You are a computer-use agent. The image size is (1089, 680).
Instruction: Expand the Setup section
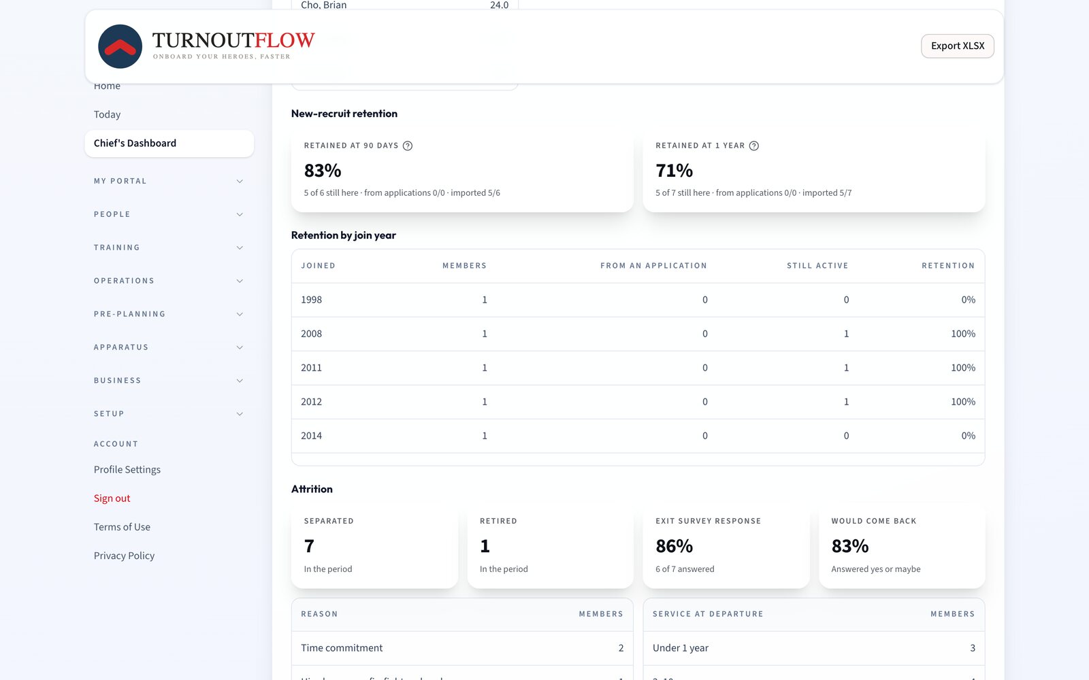(169, 414)
